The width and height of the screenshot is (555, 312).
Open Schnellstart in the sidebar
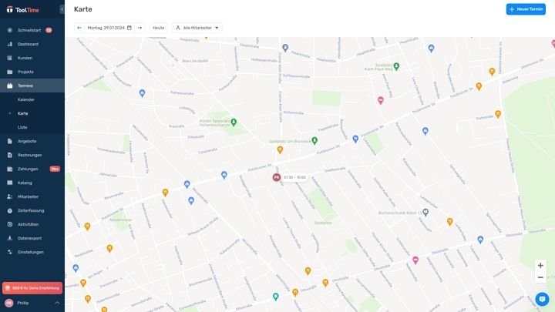(28, 30)
